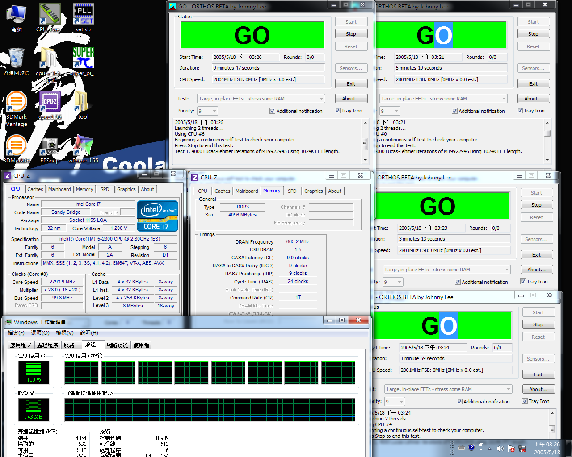Click the CPU-Z Memory window title icon
Viewport: 572px width, 457px height.
click(x=194, y=178)
